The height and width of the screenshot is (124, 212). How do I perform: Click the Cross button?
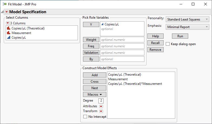click(x=94, y=82)
